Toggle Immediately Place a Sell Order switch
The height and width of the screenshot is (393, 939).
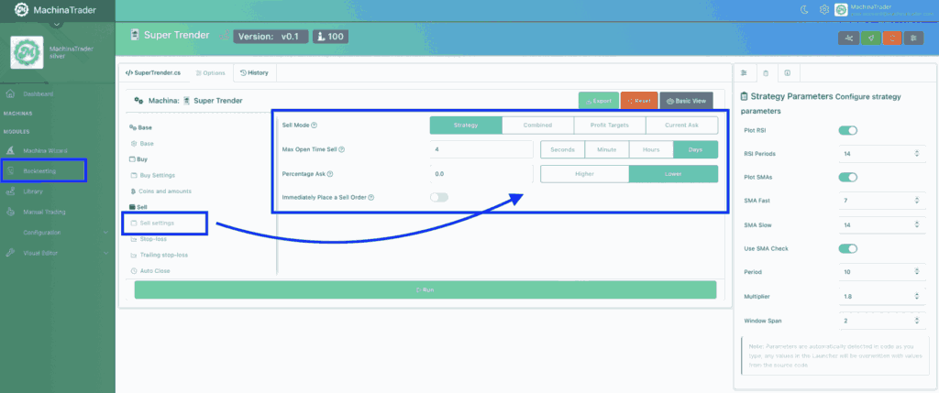coord(439,197)
